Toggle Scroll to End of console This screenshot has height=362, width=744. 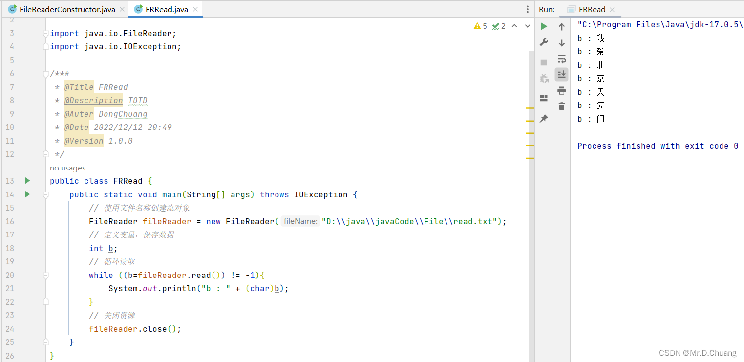click(x=562, y=74)
